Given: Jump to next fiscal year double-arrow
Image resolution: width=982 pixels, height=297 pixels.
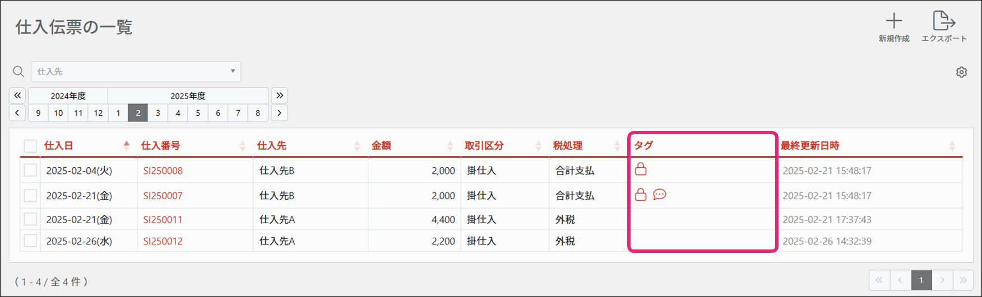Looking at the screenshot, I should [x=279, y=96].
